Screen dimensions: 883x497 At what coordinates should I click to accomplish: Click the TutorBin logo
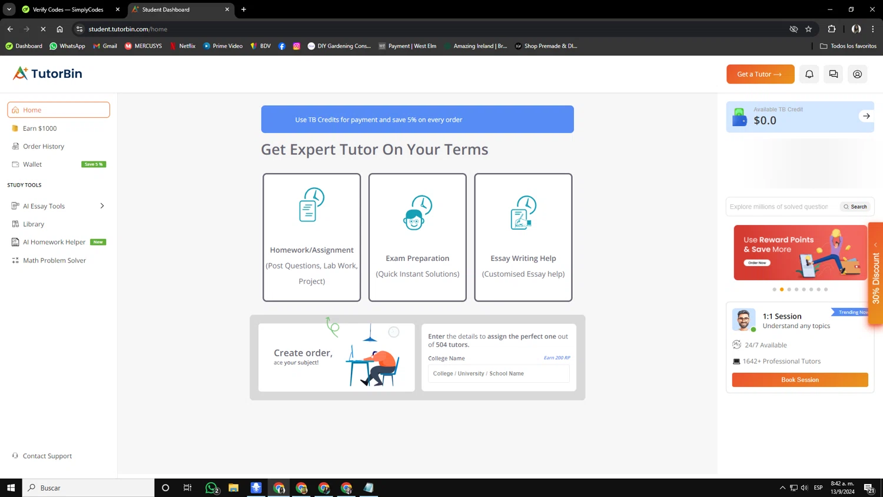tap(48, 74)
